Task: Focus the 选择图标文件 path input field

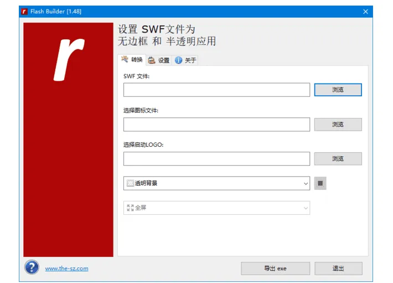Action: coord(216,124)
